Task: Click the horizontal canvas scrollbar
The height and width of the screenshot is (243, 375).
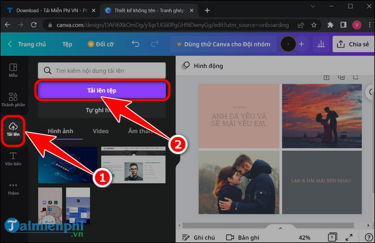Action: [x=268, y=225]
